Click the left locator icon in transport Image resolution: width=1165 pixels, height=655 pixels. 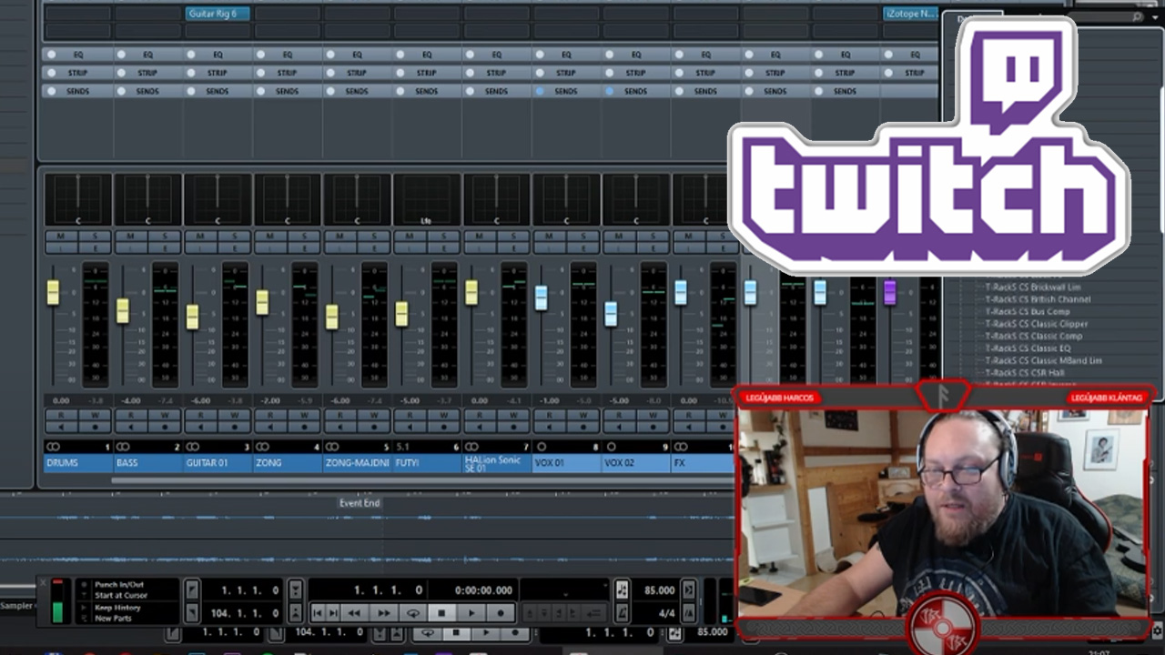192,590
